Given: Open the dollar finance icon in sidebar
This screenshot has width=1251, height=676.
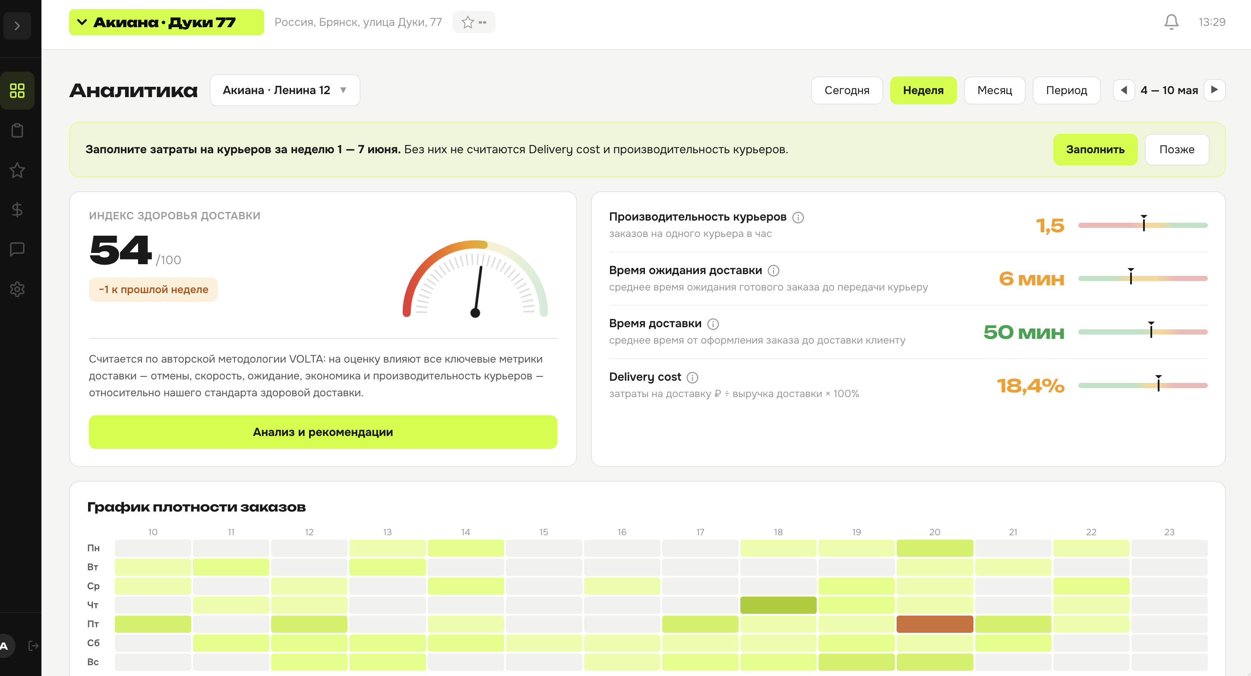Looking at the screenshot, I should [17, 210].
